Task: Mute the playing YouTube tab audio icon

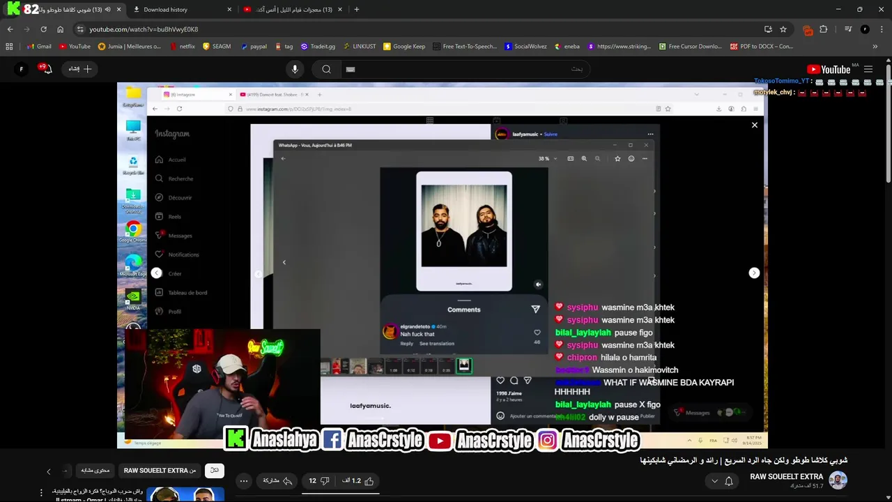Action: 107,10
